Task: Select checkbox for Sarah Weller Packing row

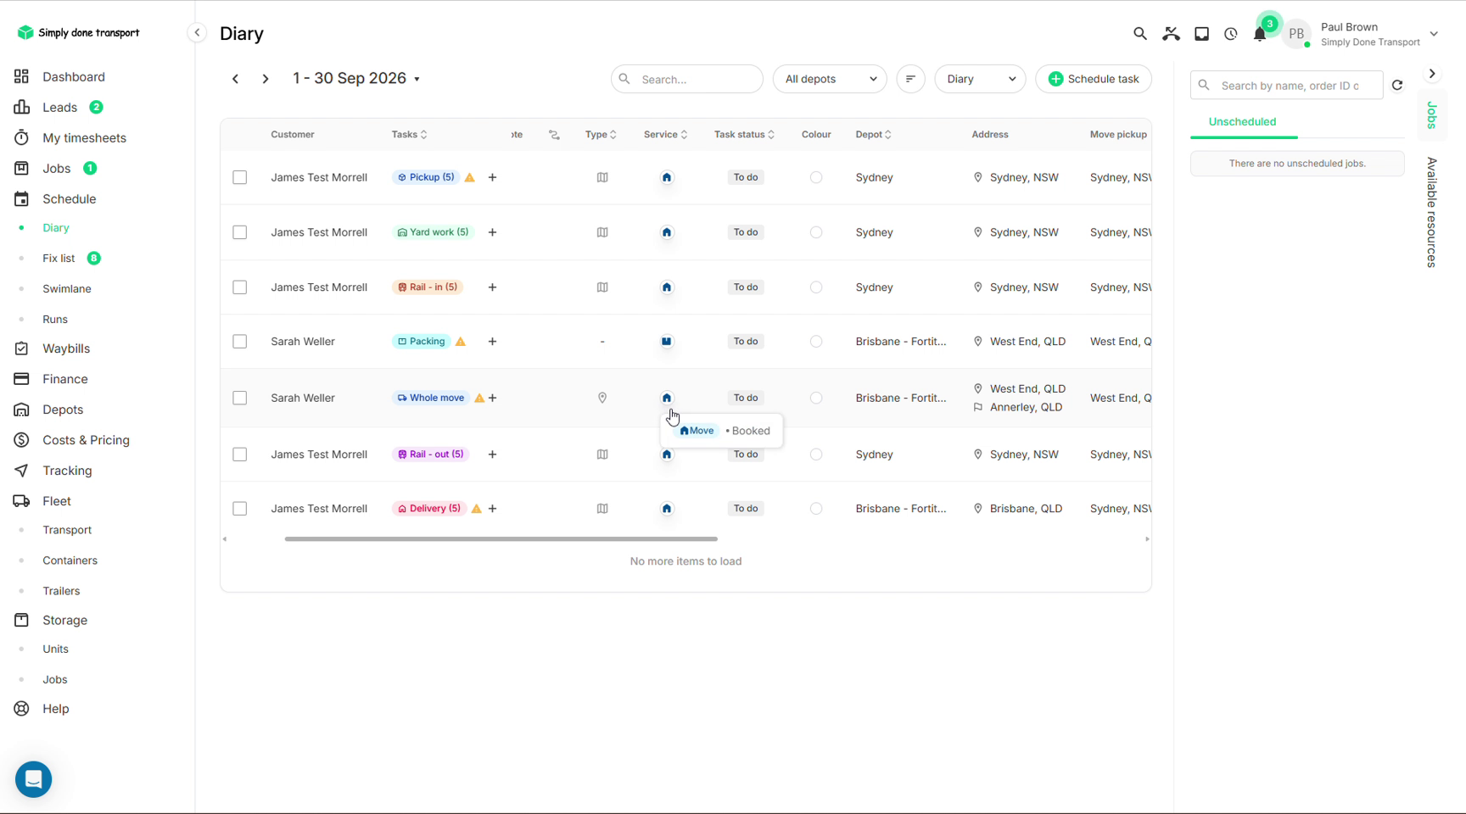Action: (x=240, y=342)
